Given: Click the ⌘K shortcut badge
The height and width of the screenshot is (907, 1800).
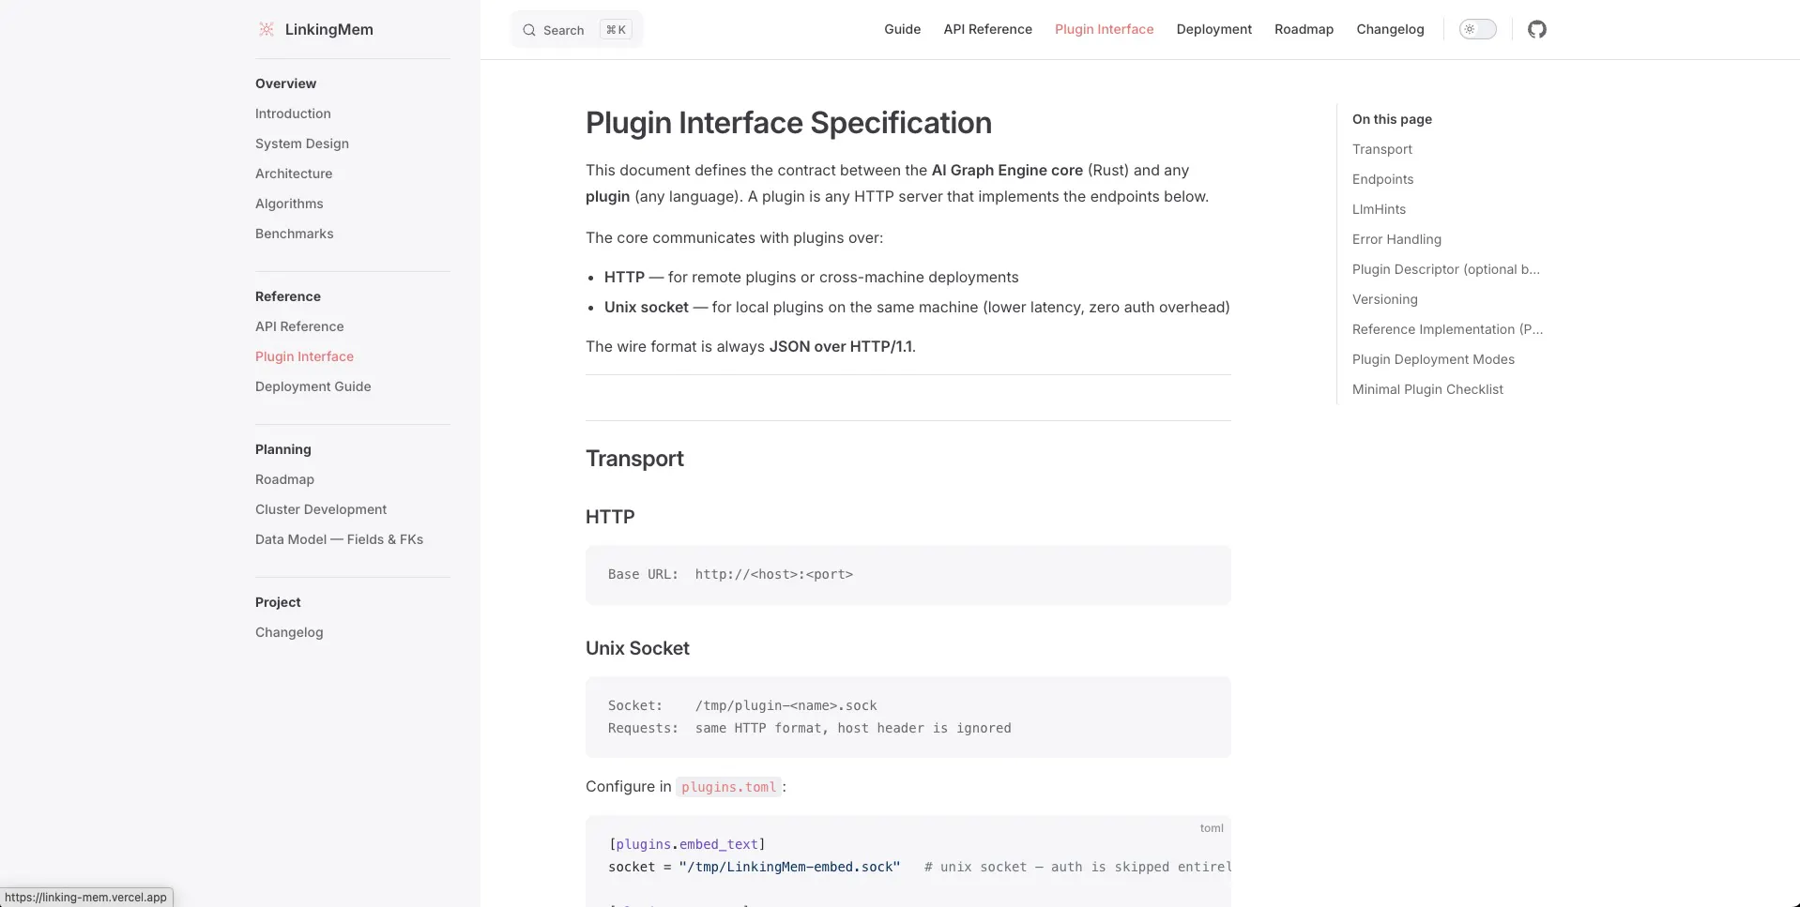Looking at the screenshot, I should 616,30.
